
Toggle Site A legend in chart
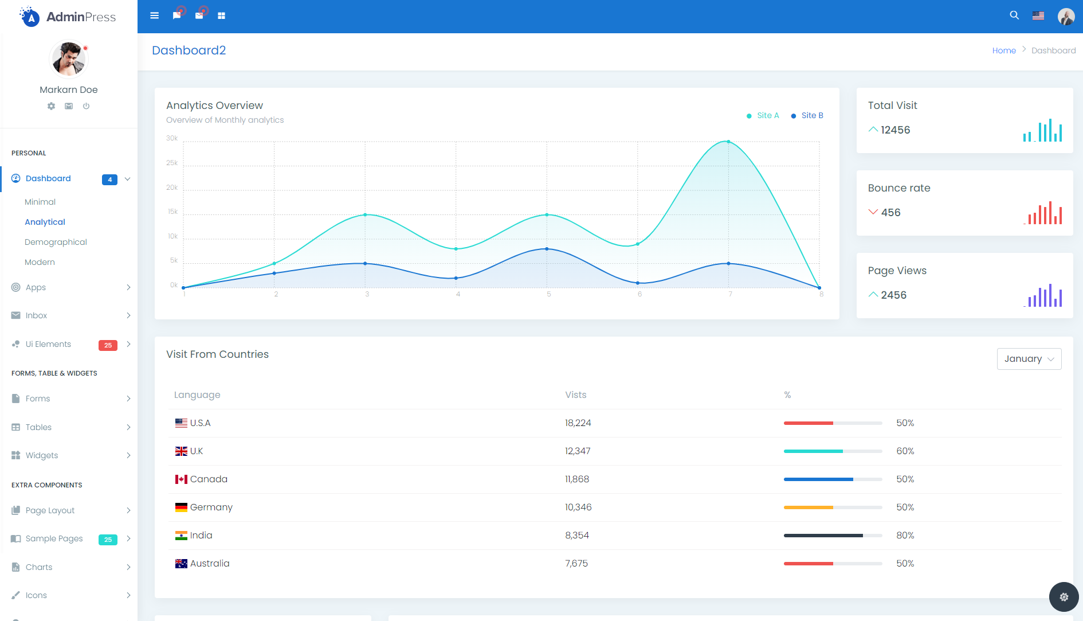[763, 115]
